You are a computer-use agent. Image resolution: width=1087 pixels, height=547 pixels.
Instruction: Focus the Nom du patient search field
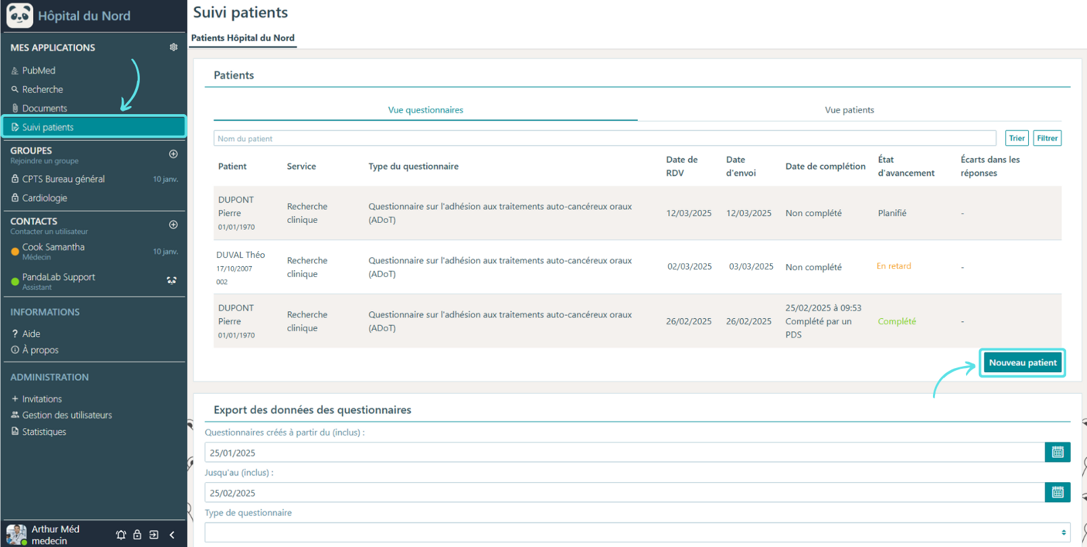pyautogui.click(x=605, y=138)
